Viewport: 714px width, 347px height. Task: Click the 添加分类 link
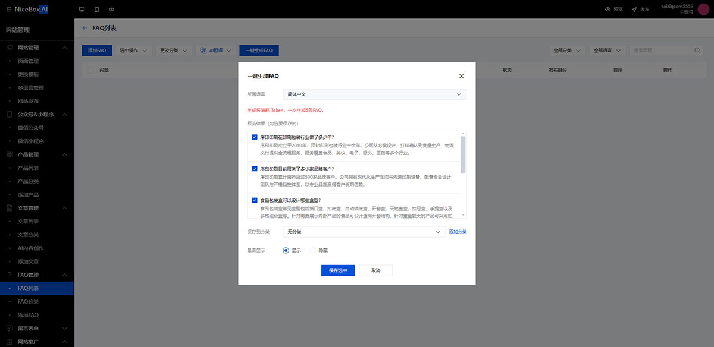458,232
